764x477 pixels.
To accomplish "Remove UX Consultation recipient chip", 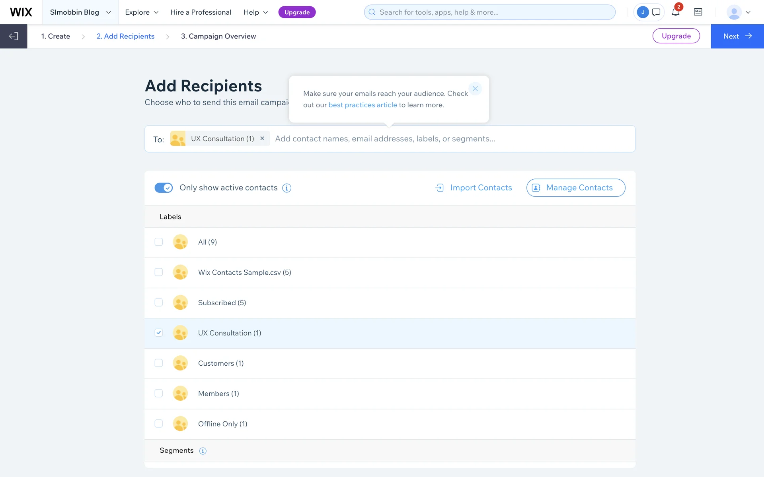I will [x=262, y=138].
